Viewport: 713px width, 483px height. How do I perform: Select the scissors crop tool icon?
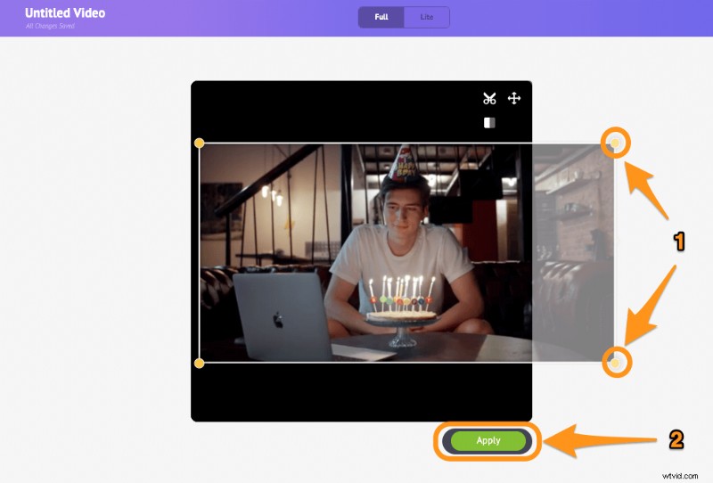click(x=489, y=98)
